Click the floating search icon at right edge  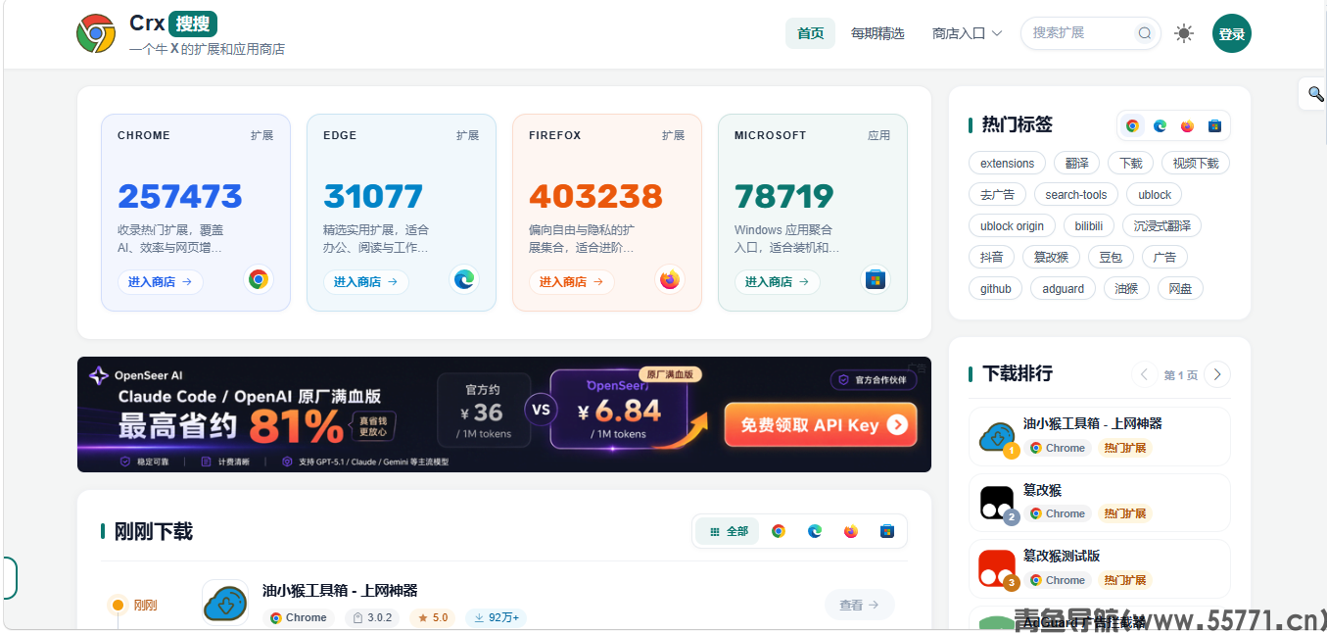[x=1315, y=94]
